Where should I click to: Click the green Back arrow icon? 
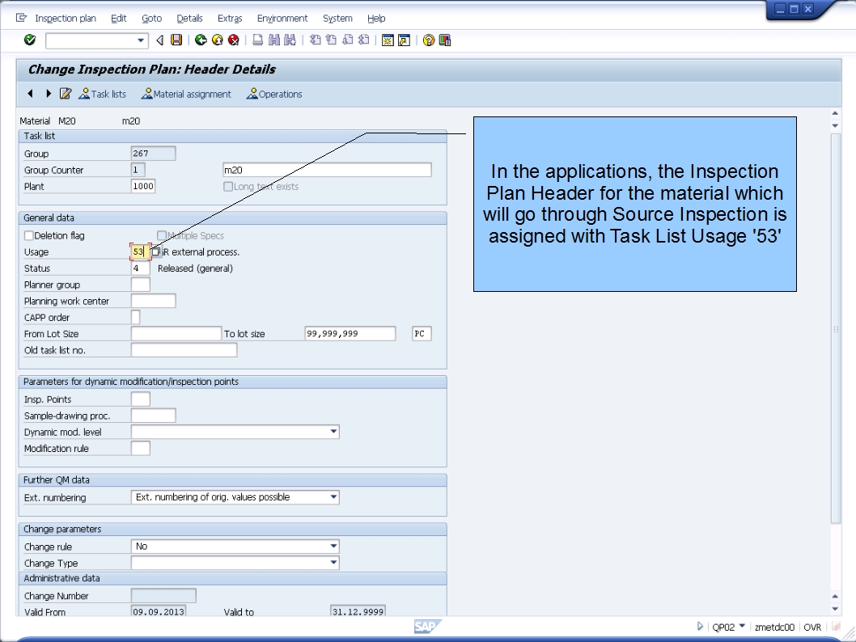201,40
